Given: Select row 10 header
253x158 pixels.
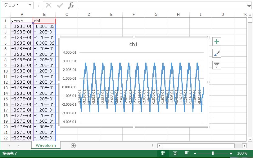Looking at the screenshot, I should point(6,71).
